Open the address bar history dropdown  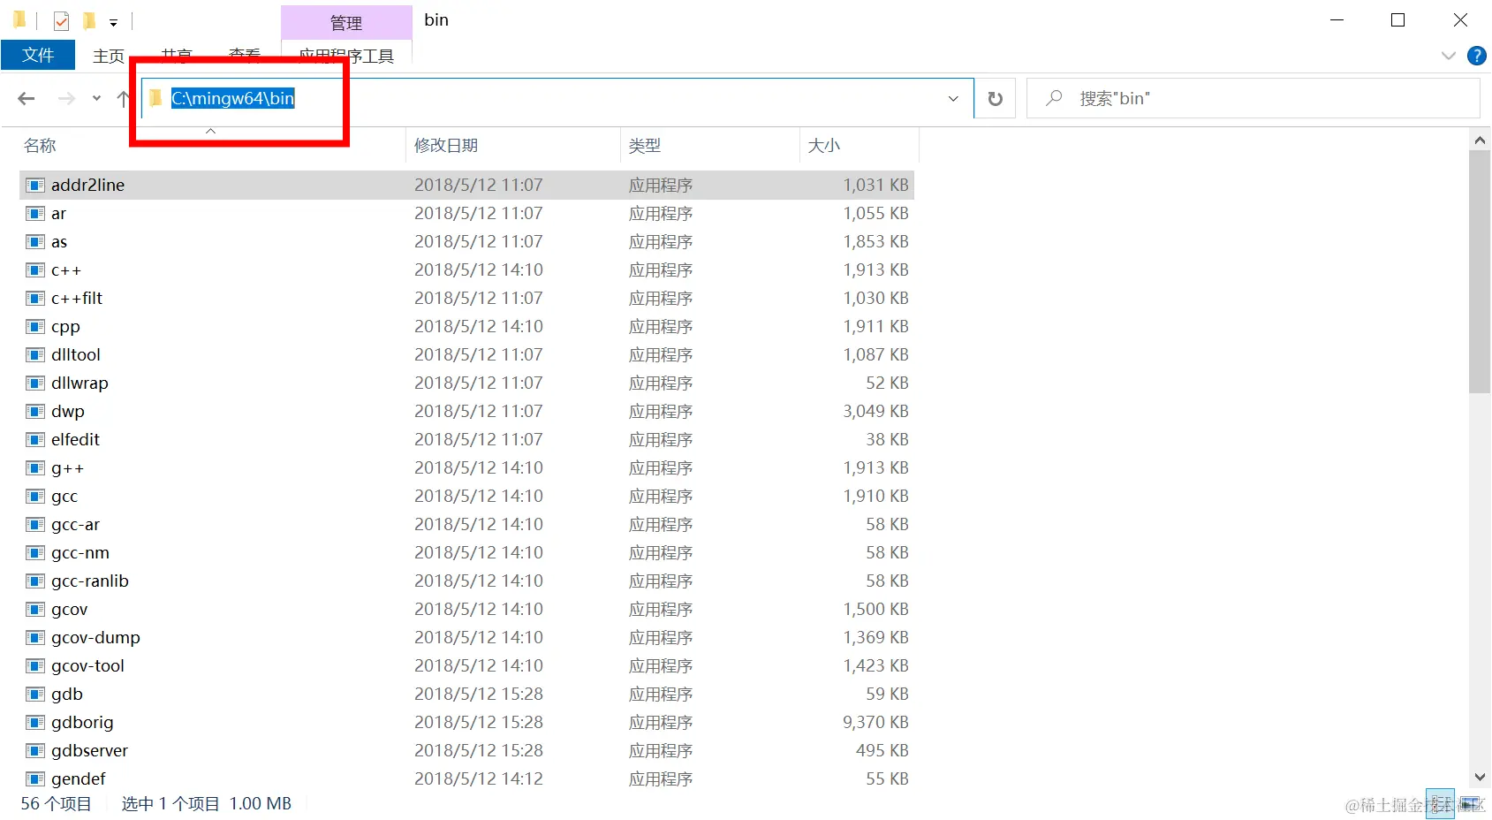click(x=952, y=98)
